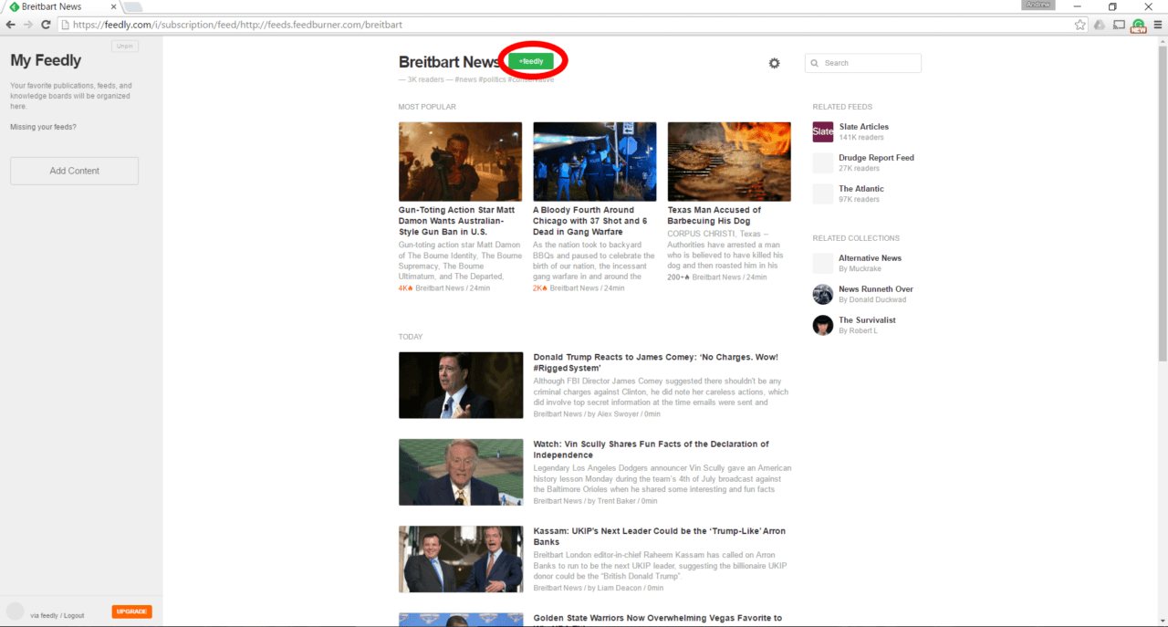The width and height of the screenshot is (1168, 627).
Task: Open the Chrome hamburger menu
Action: (1158, 25)
